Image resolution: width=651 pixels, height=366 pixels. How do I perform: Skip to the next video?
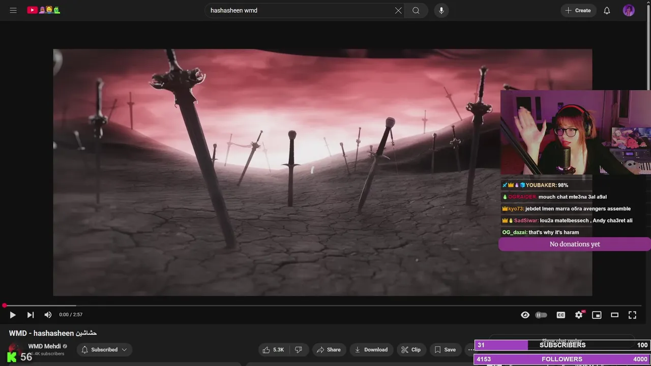pyautogui.click(x=31, y=315)
